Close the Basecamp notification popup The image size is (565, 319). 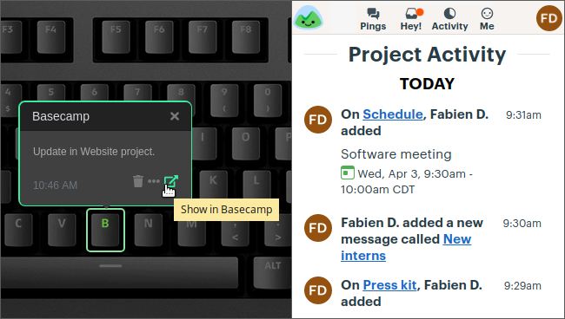coord(175,116)
